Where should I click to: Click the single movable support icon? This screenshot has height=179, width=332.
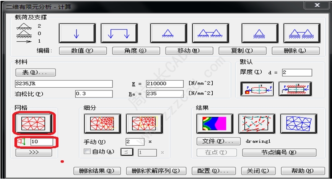point(260,33)
